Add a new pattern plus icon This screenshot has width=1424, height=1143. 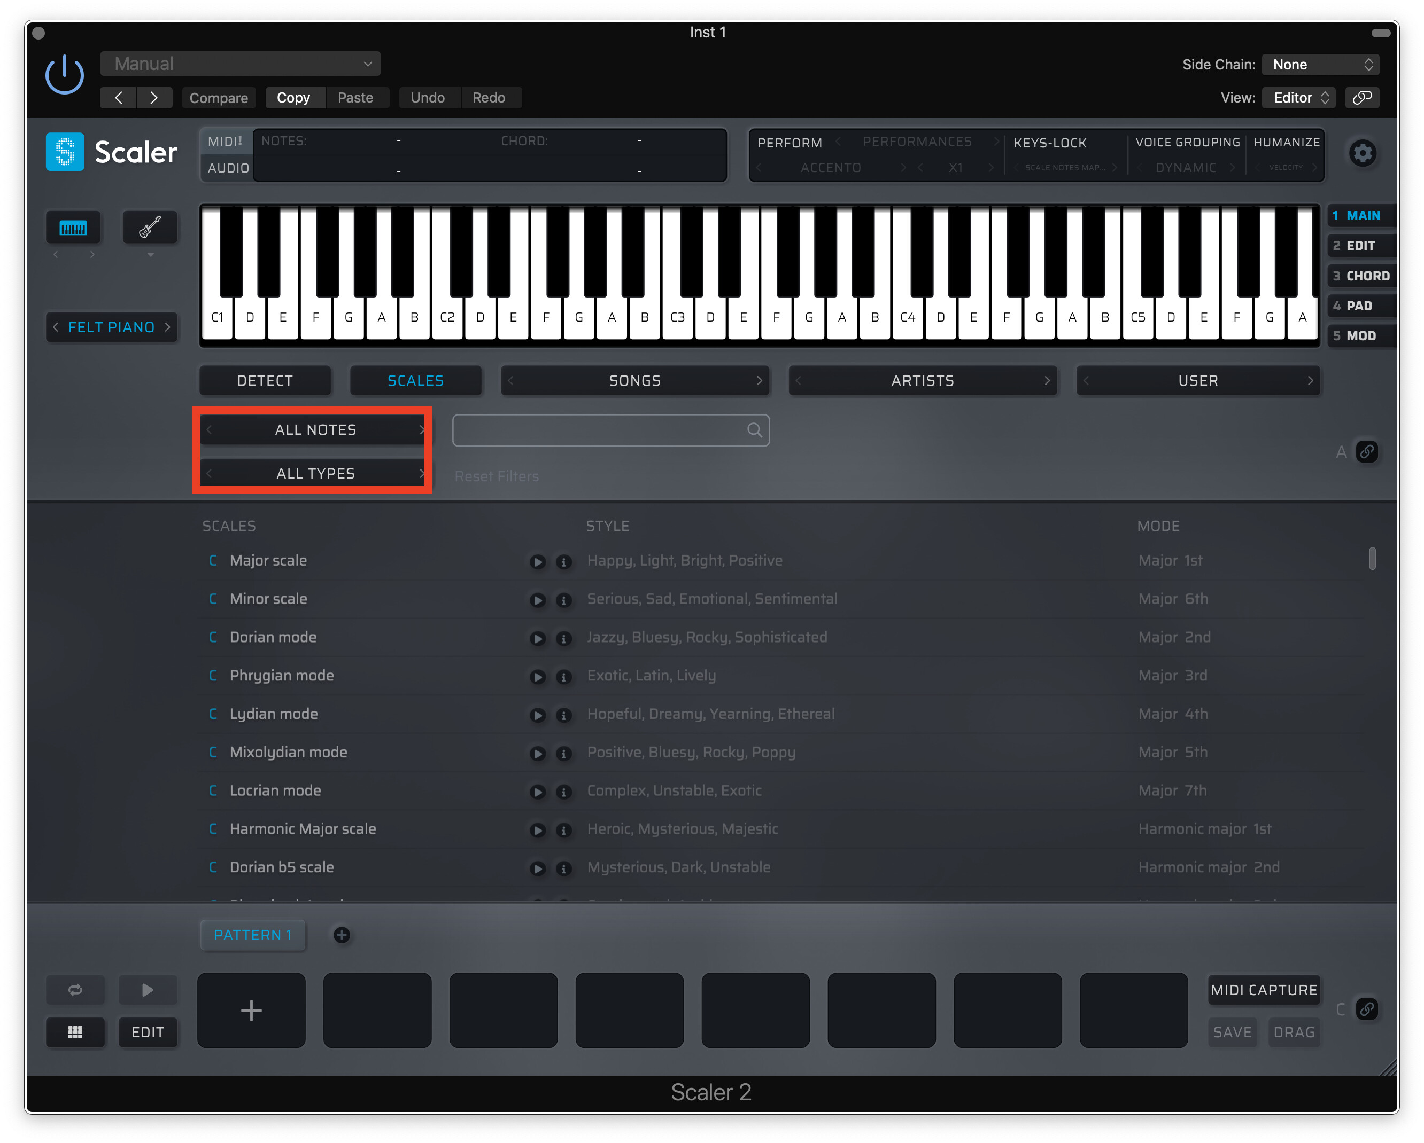tap(342, 935)
